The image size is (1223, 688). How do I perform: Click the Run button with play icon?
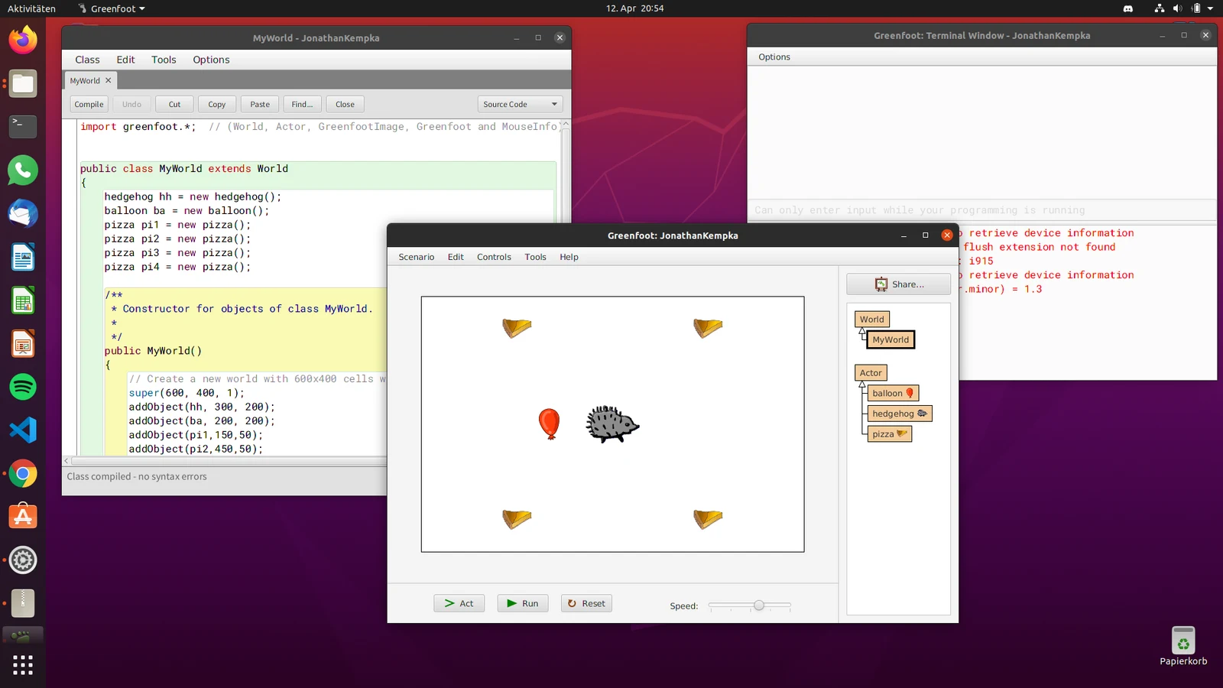[523, 603]
